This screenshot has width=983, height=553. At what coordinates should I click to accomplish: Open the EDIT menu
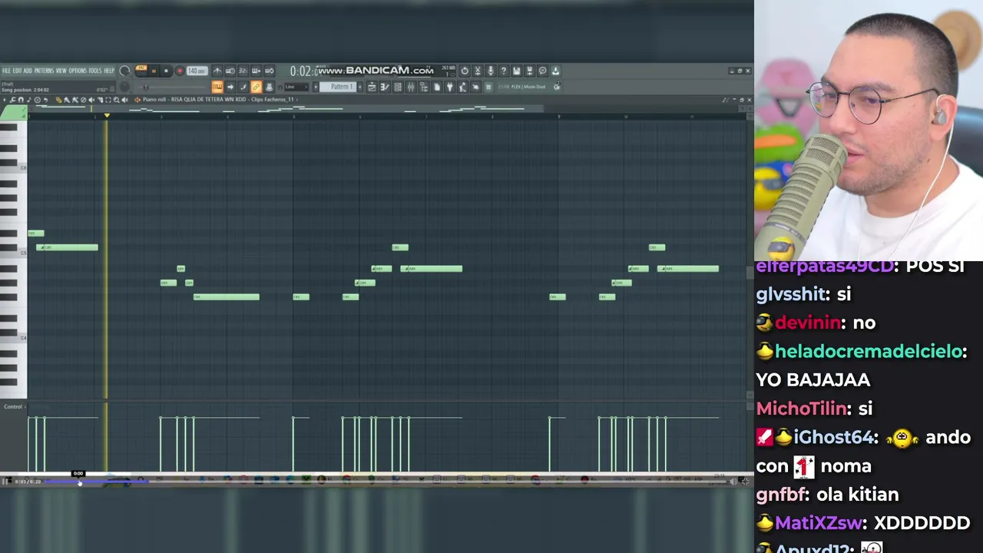click(x=17, y=71)
